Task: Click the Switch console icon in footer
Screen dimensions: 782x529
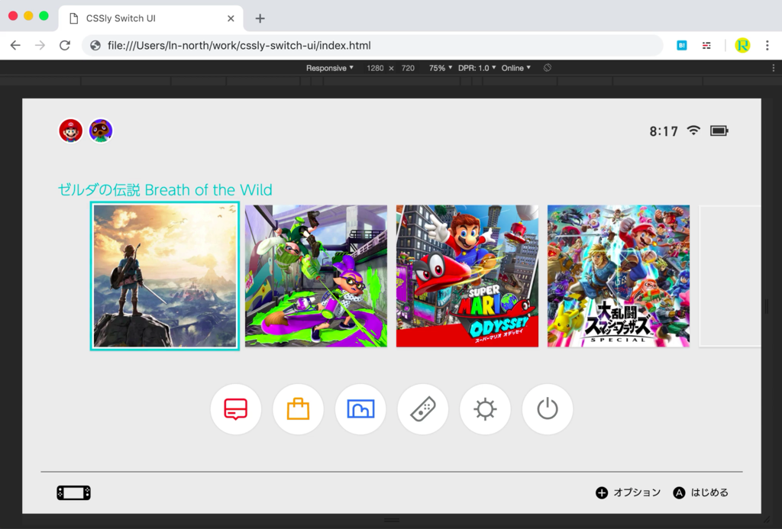Action: 74,492
